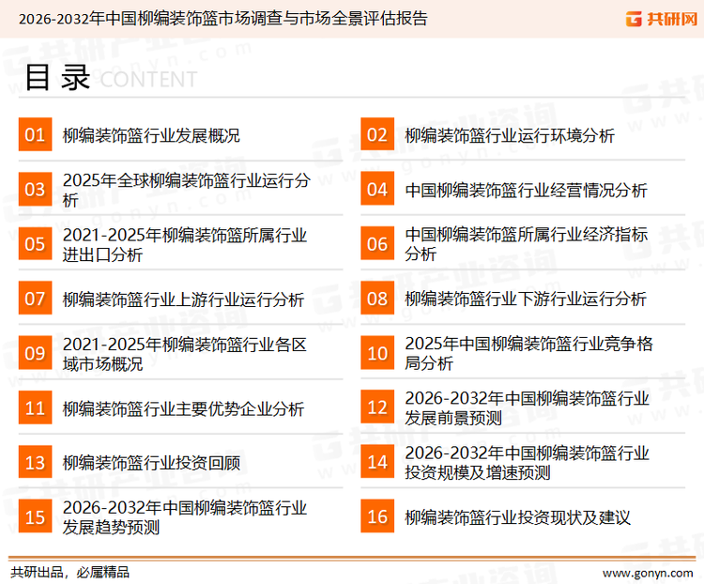This screenshot has height=584, width=704.
Task: Select chapter 2025年中国柳编装饰篮行业竞争格局分析
Action: tap(528, 353)
